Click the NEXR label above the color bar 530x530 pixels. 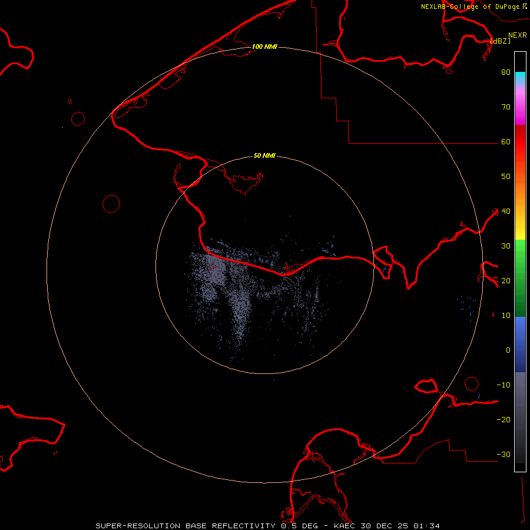point(518,35)
